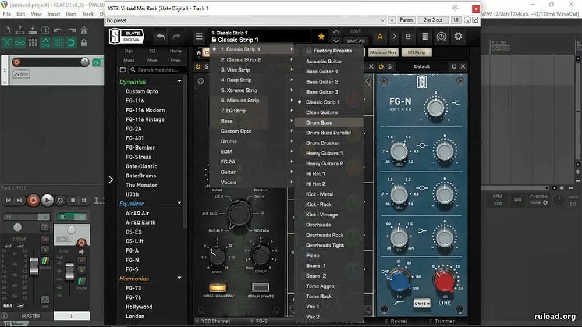Select the B comparison slot

pos(409,37)
